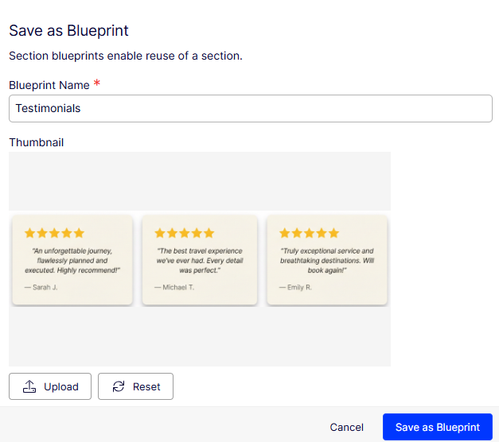499x442 pixels.
Task: Select the Sarah J. testimonial card in thumbnail
Action: click(x=72, y=260)
